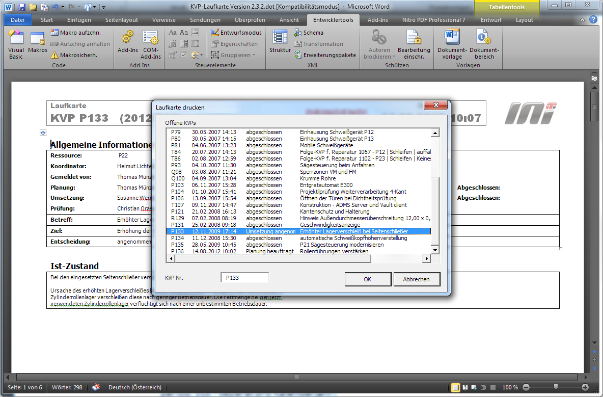Click the KVP Nr. input field
This screenshot has width=603, height=397.
click(x=244, y=278)
